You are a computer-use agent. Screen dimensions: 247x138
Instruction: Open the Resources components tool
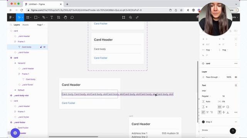(59, 17)
